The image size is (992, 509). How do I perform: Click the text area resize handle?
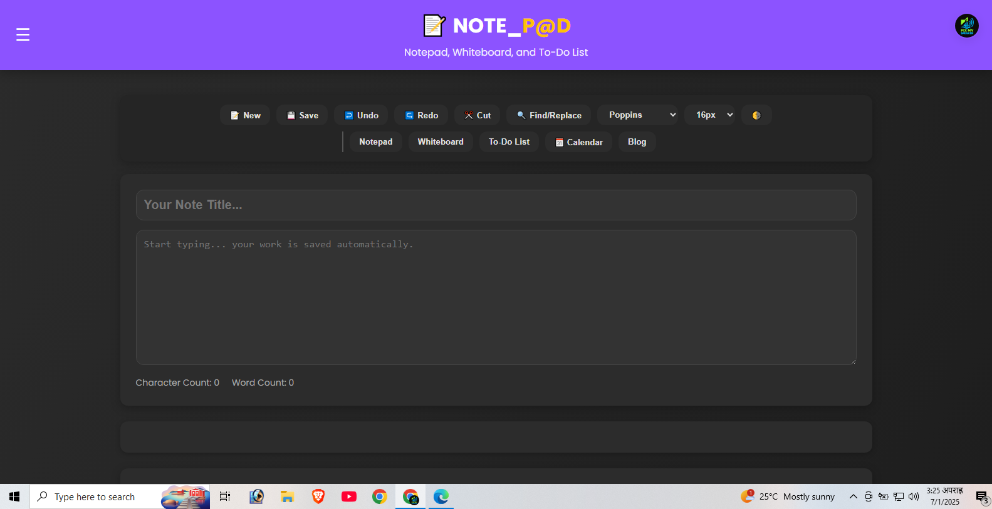point(852,361)
